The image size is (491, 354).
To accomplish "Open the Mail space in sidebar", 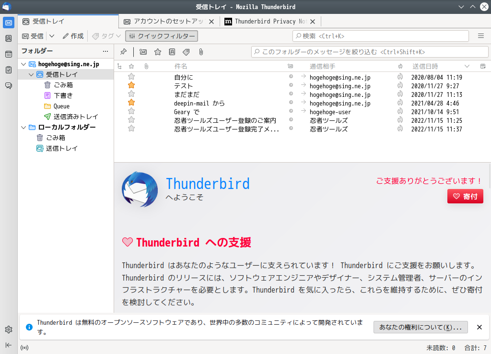I will (9, 23).
